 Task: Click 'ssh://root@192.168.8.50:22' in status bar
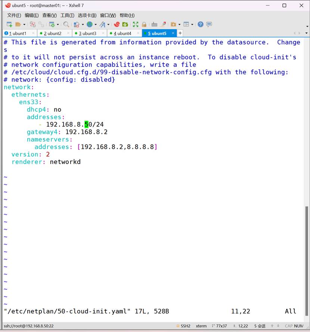[28, 326]
